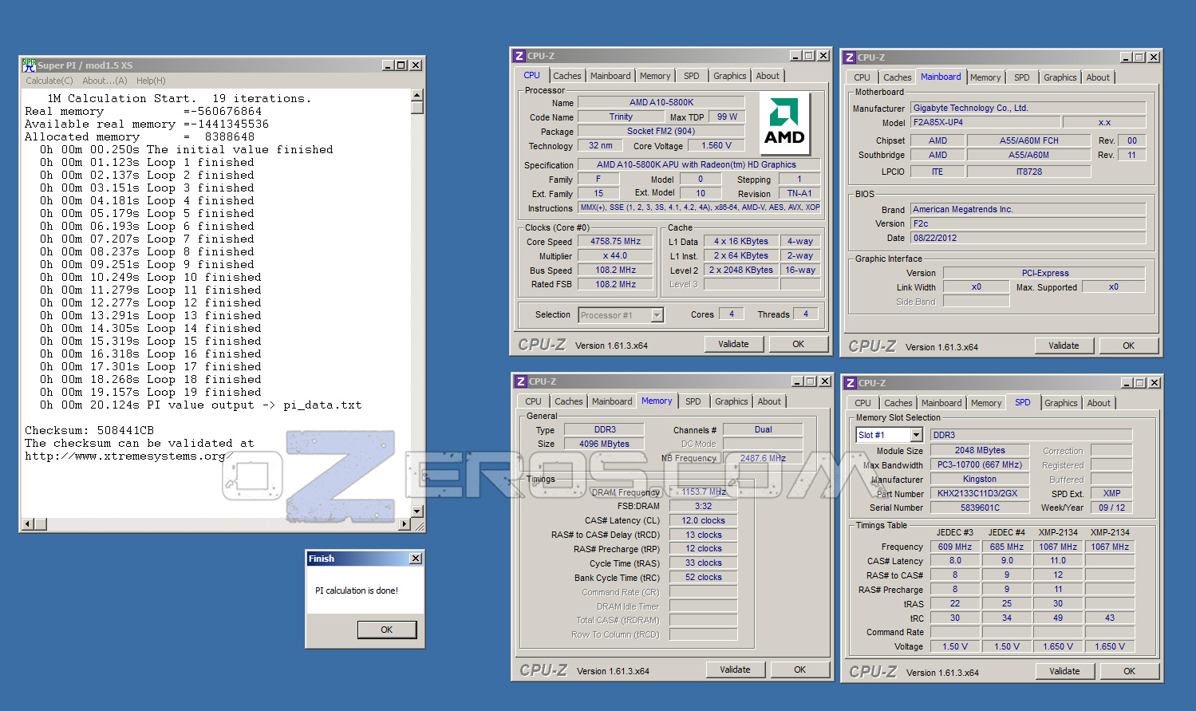
Task: Click the Multiplier x 44.0 value
Action: [615, 255]
